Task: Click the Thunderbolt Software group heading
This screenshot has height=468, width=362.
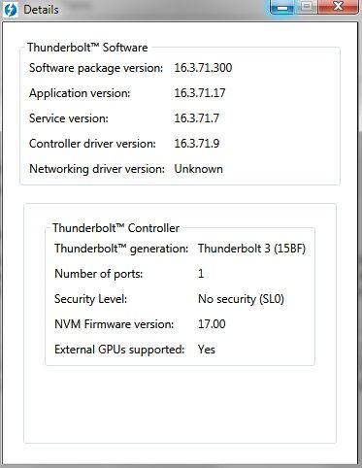Action: [x=87, y=48]
